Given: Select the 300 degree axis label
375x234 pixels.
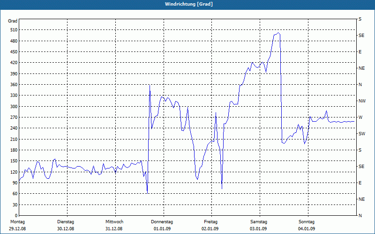Looking at the screenshot, I should 15,107.
